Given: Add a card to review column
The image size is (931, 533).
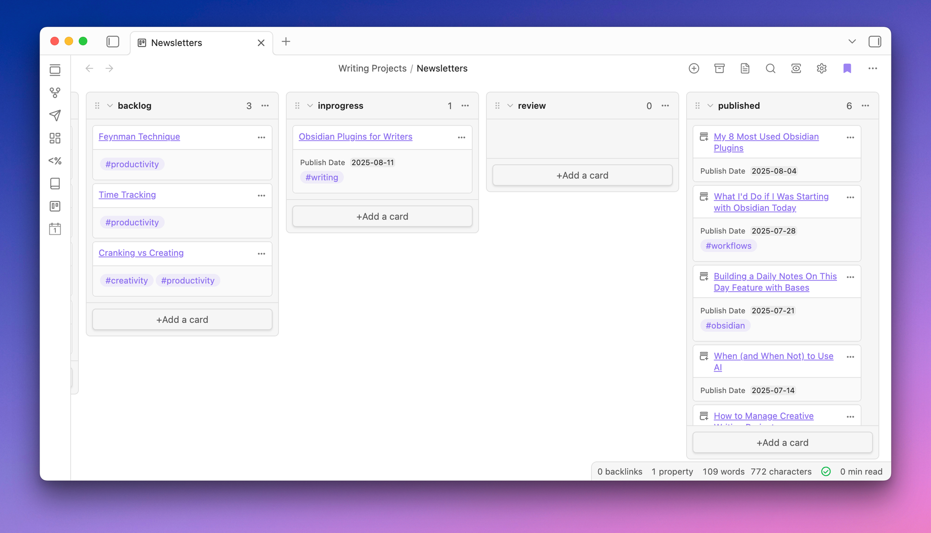Looking at the screenshot, I should tap(582, 175).
